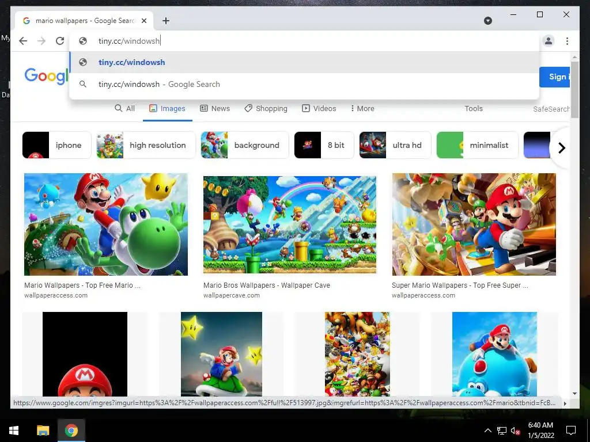Reload the page with the refresh icon
The image size is (590, 442).
60,41
